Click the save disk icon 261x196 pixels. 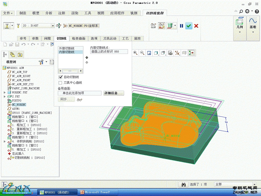tap(17, 44)
